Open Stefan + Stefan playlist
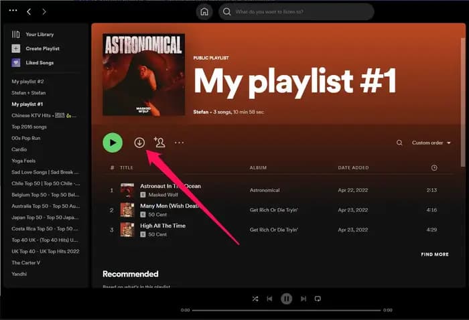This screenshot has height=320, width=469. point(29,93)
